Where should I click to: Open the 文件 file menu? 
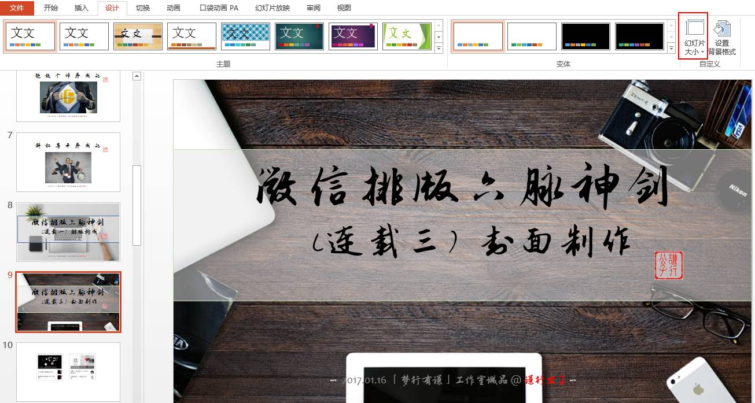click(x=17, y=8)
